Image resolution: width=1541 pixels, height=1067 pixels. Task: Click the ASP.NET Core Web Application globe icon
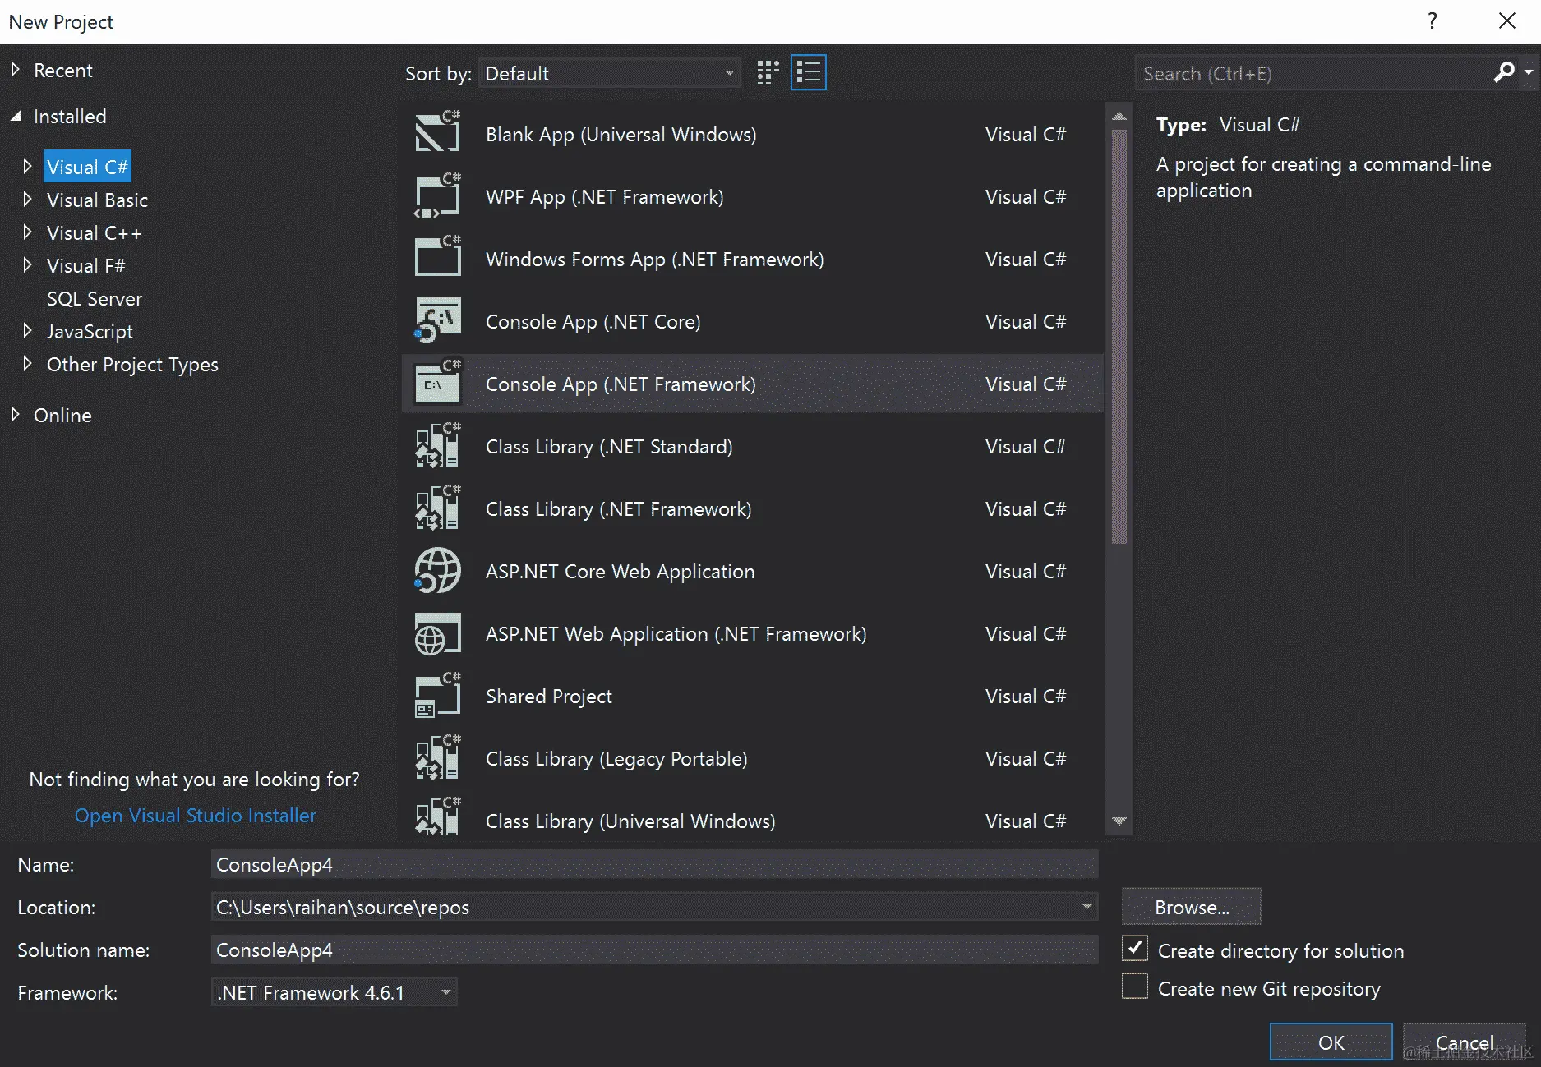[437, 570]
